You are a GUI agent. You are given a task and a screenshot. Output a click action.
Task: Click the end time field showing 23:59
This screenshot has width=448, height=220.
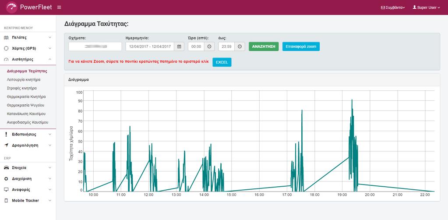click(226, 46)
